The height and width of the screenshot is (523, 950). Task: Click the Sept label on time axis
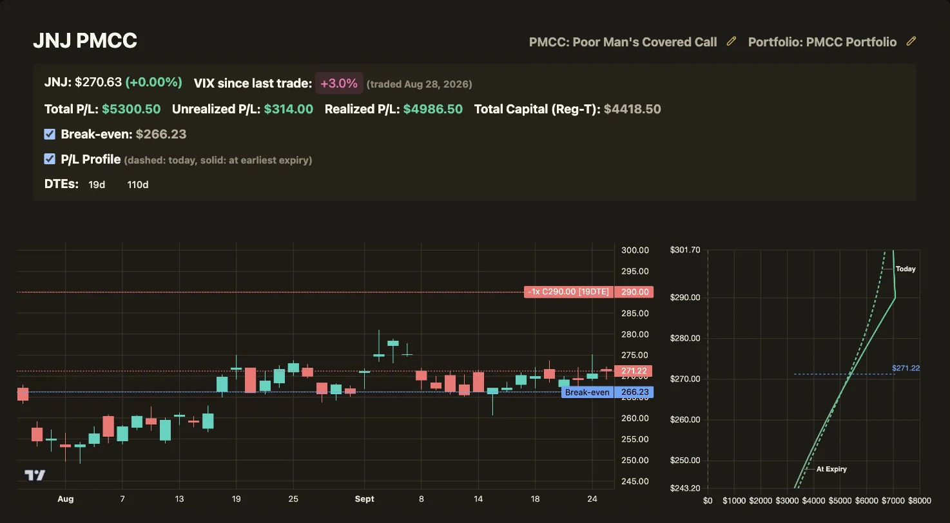(x=364, y=499)
